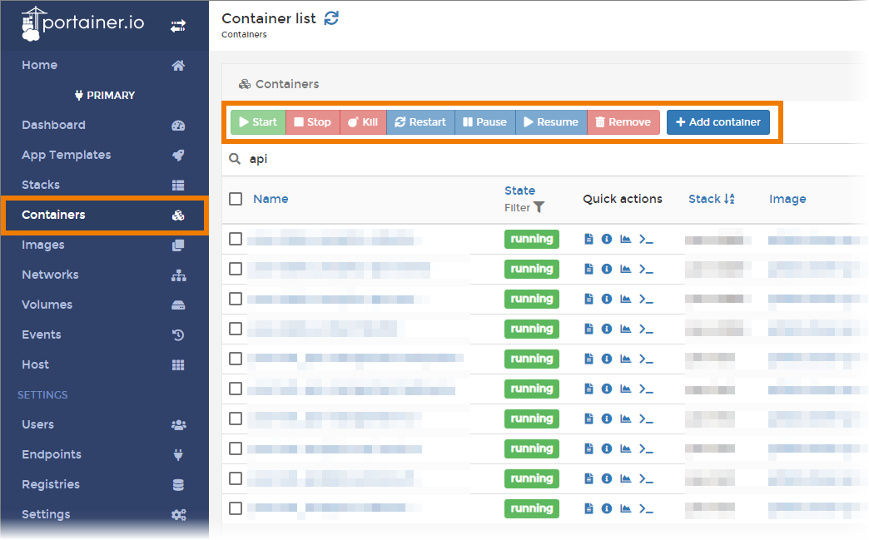Click the Kill button
This screenshot has height=540, width=869.
point(363,121)
